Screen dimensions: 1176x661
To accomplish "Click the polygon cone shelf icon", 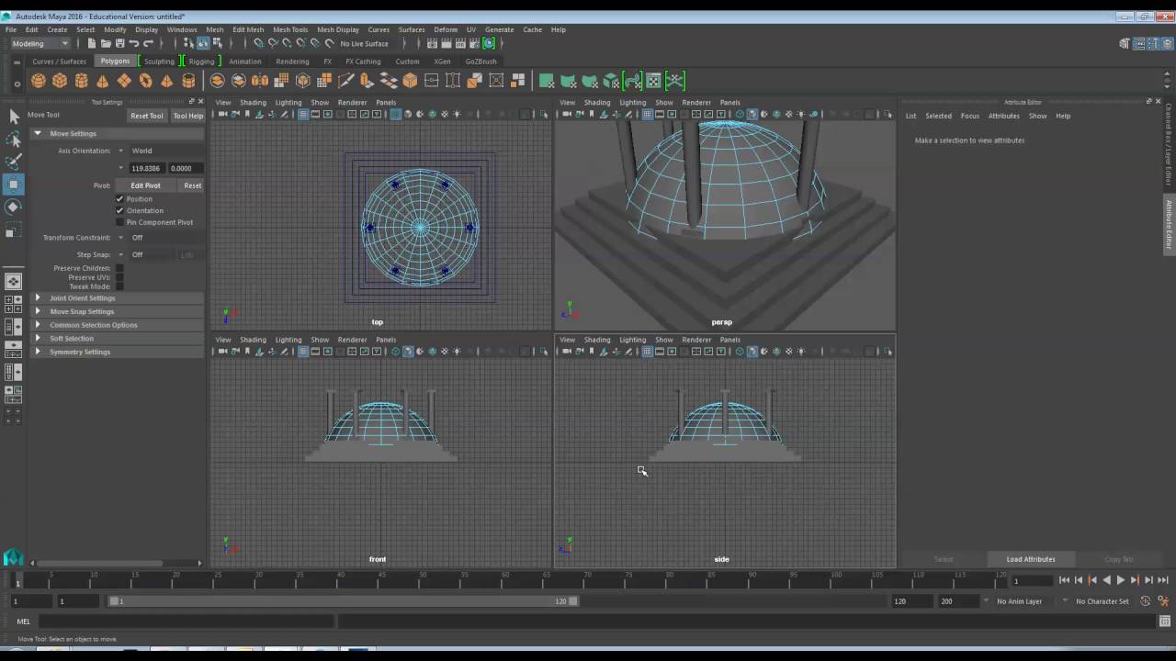I will 102,81.
